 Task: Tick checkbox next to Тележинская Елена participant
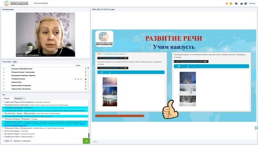tap(4, 79)
